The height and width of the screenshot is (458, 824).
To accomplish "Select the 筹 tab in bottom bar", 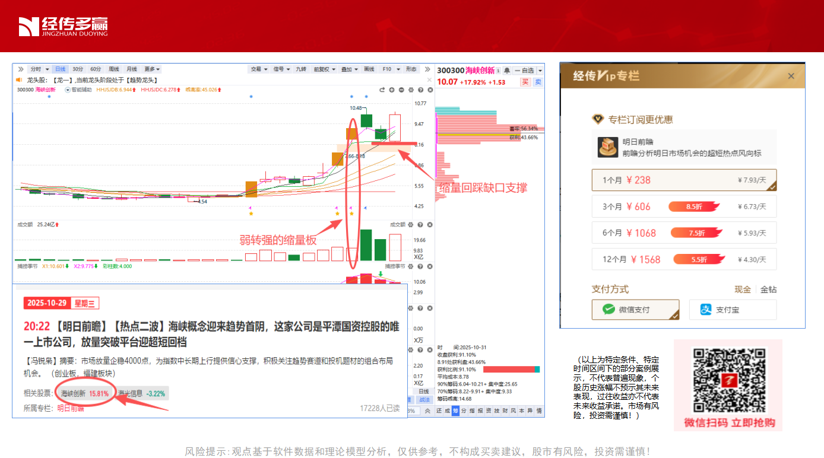I will 455,411.
